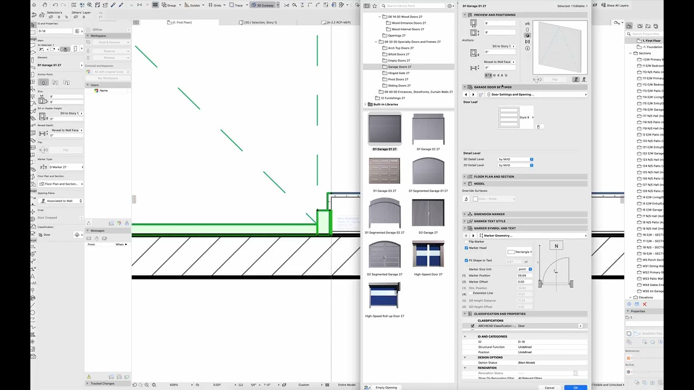
Task: Click the Color - White surface swatch
Action: [x=494, y=199]
